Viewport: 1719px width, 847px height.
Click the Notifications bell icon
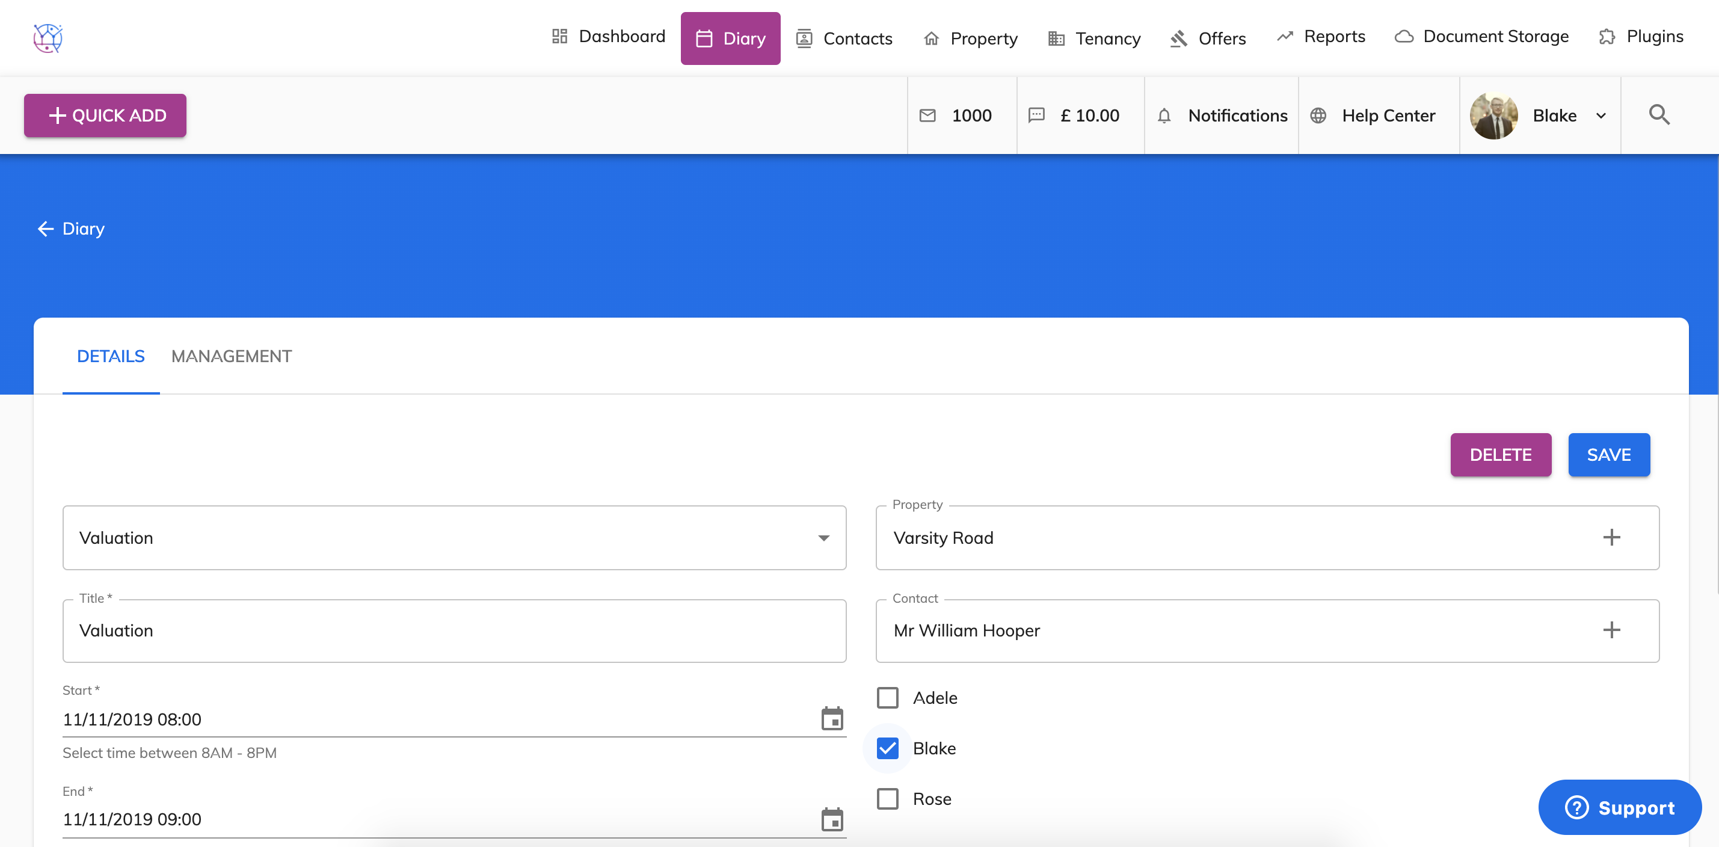coord(1164,115)
